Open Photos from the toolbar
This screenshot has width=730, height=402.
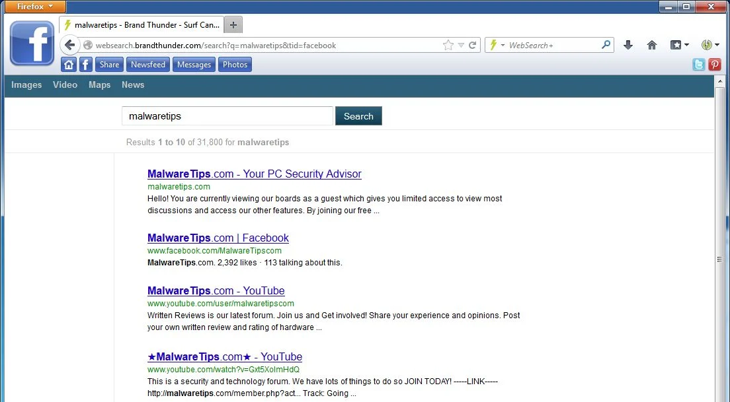(x=235, y=65)
